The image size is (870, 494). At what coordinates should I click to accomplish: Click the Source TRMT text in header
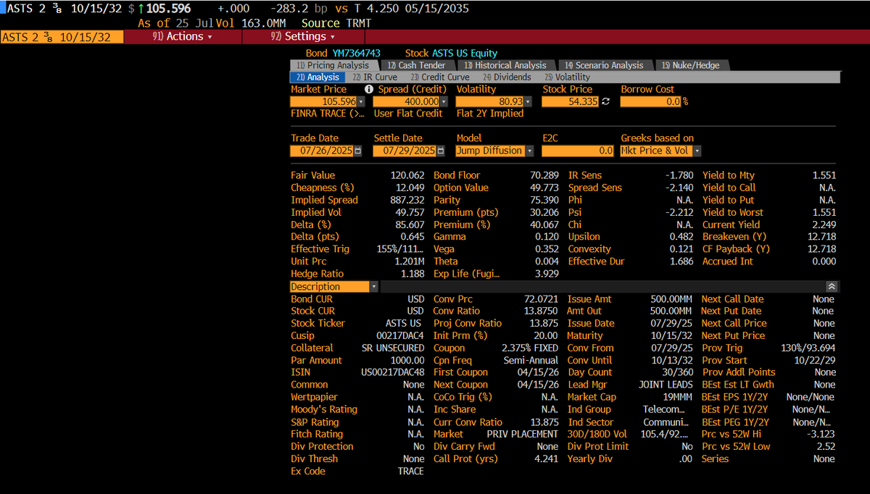click(336, 23)
